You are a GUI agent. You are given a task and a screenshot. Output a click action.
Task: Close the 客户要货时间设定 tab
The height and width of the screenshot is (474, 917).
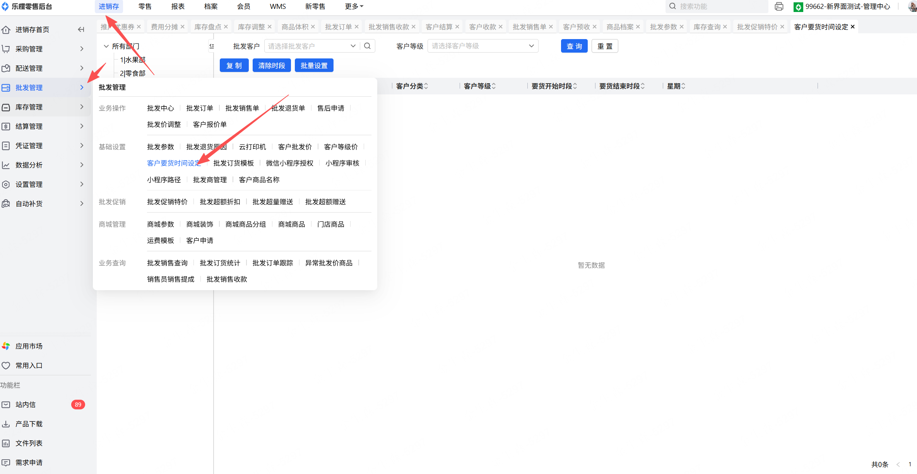[x=852, y=27]
